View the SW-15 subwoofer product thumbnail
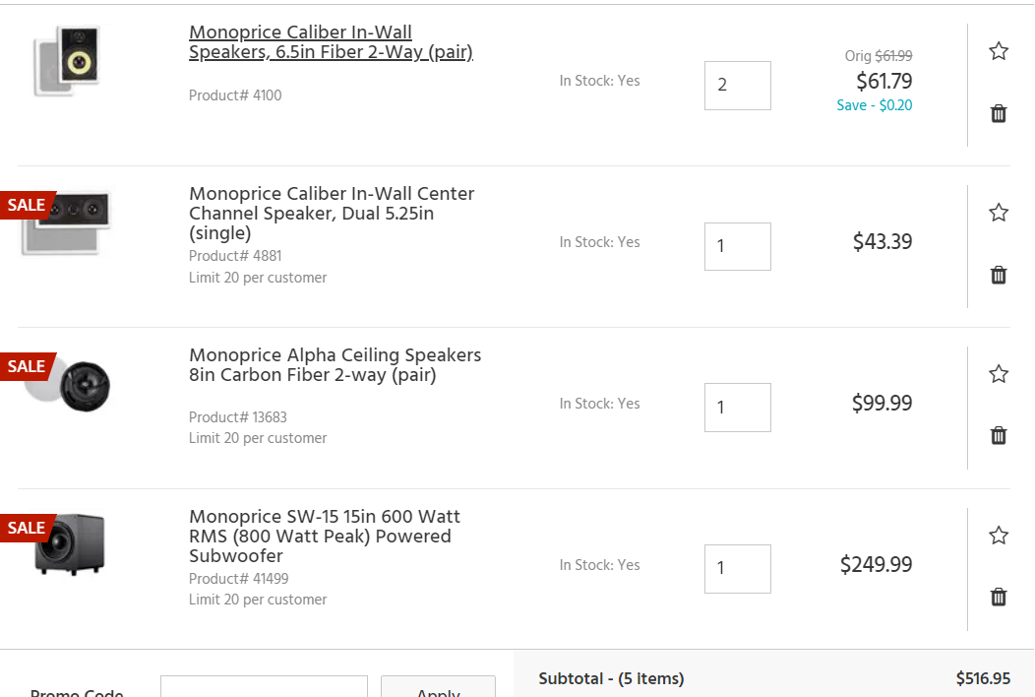Image resolution: width=1035 pixels, height=697 pixels. (69, 543)
